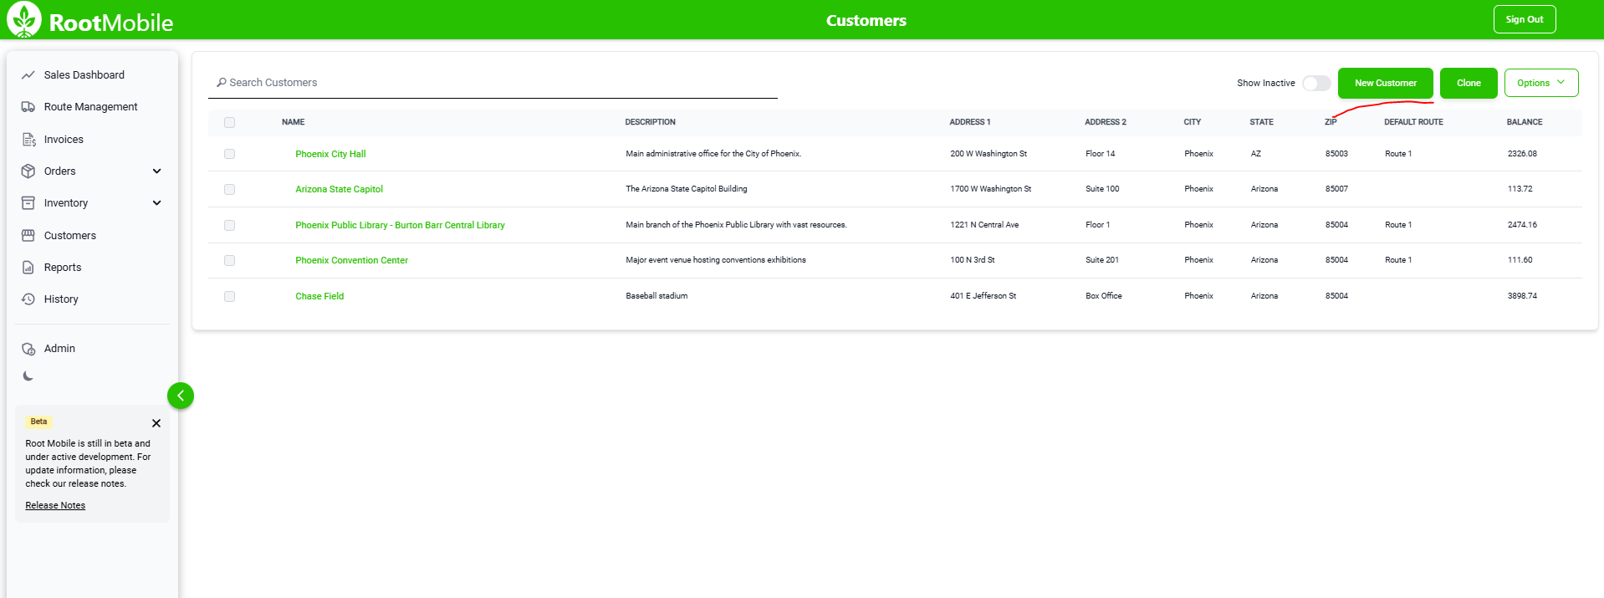Image resolution: width=1604 pixels, height=598 pixels.
Task: Open Phoenix Convention Center customer link
Action: [351, 260]
